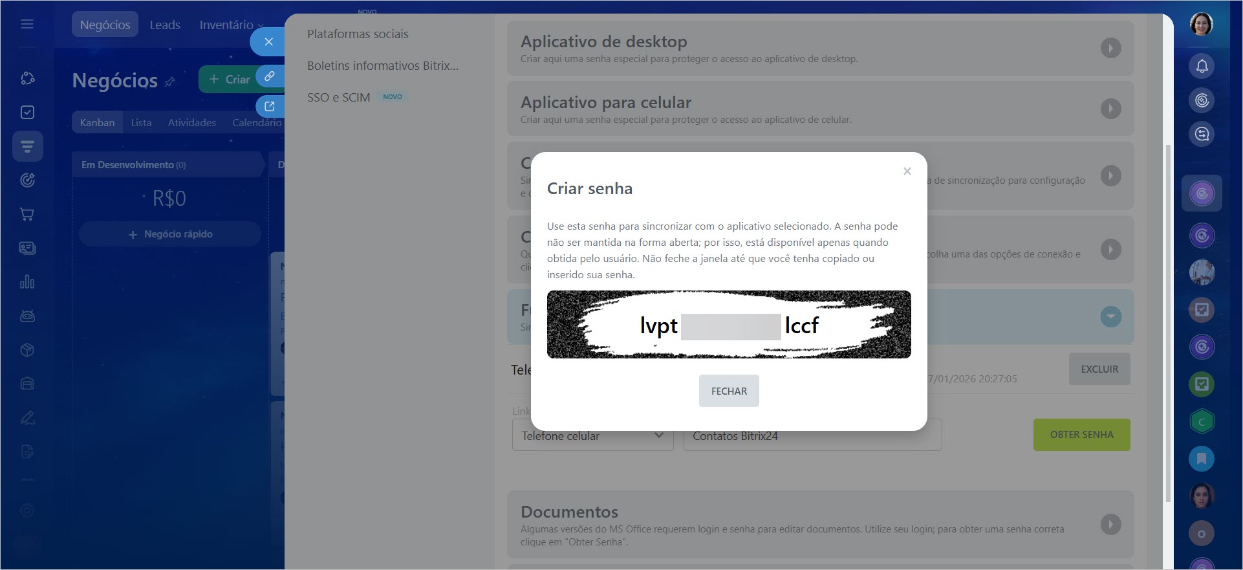Expand the Aplicativo para celular section
Viewport: 1243px width, 570px height.
1110,109
